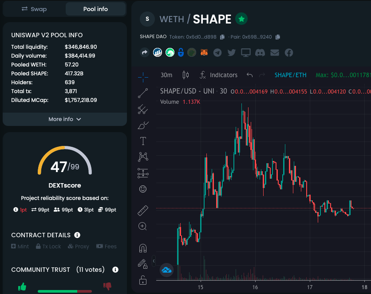Open the blue chart stats icon
Screen dimensions: 371x294
point(158,52)
